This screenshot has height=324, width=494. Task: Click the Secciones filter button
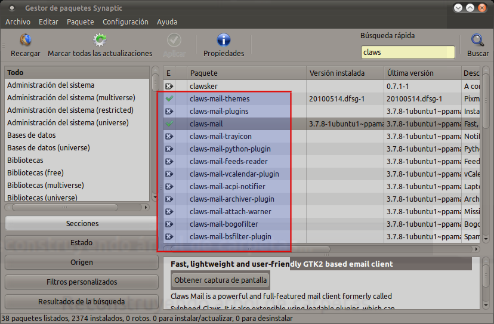tap(82, 224)
